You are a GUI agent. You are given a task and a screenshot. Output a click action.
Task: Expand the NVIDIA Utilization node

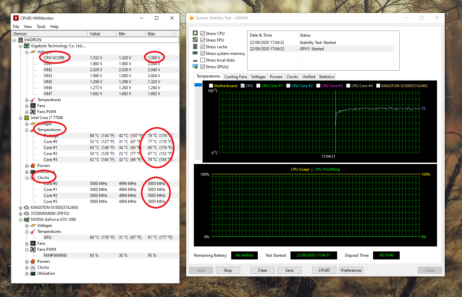(27, 273)
